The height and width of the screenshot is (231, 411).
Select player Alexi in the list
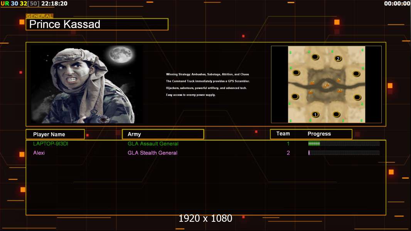[x=39, y=153]
